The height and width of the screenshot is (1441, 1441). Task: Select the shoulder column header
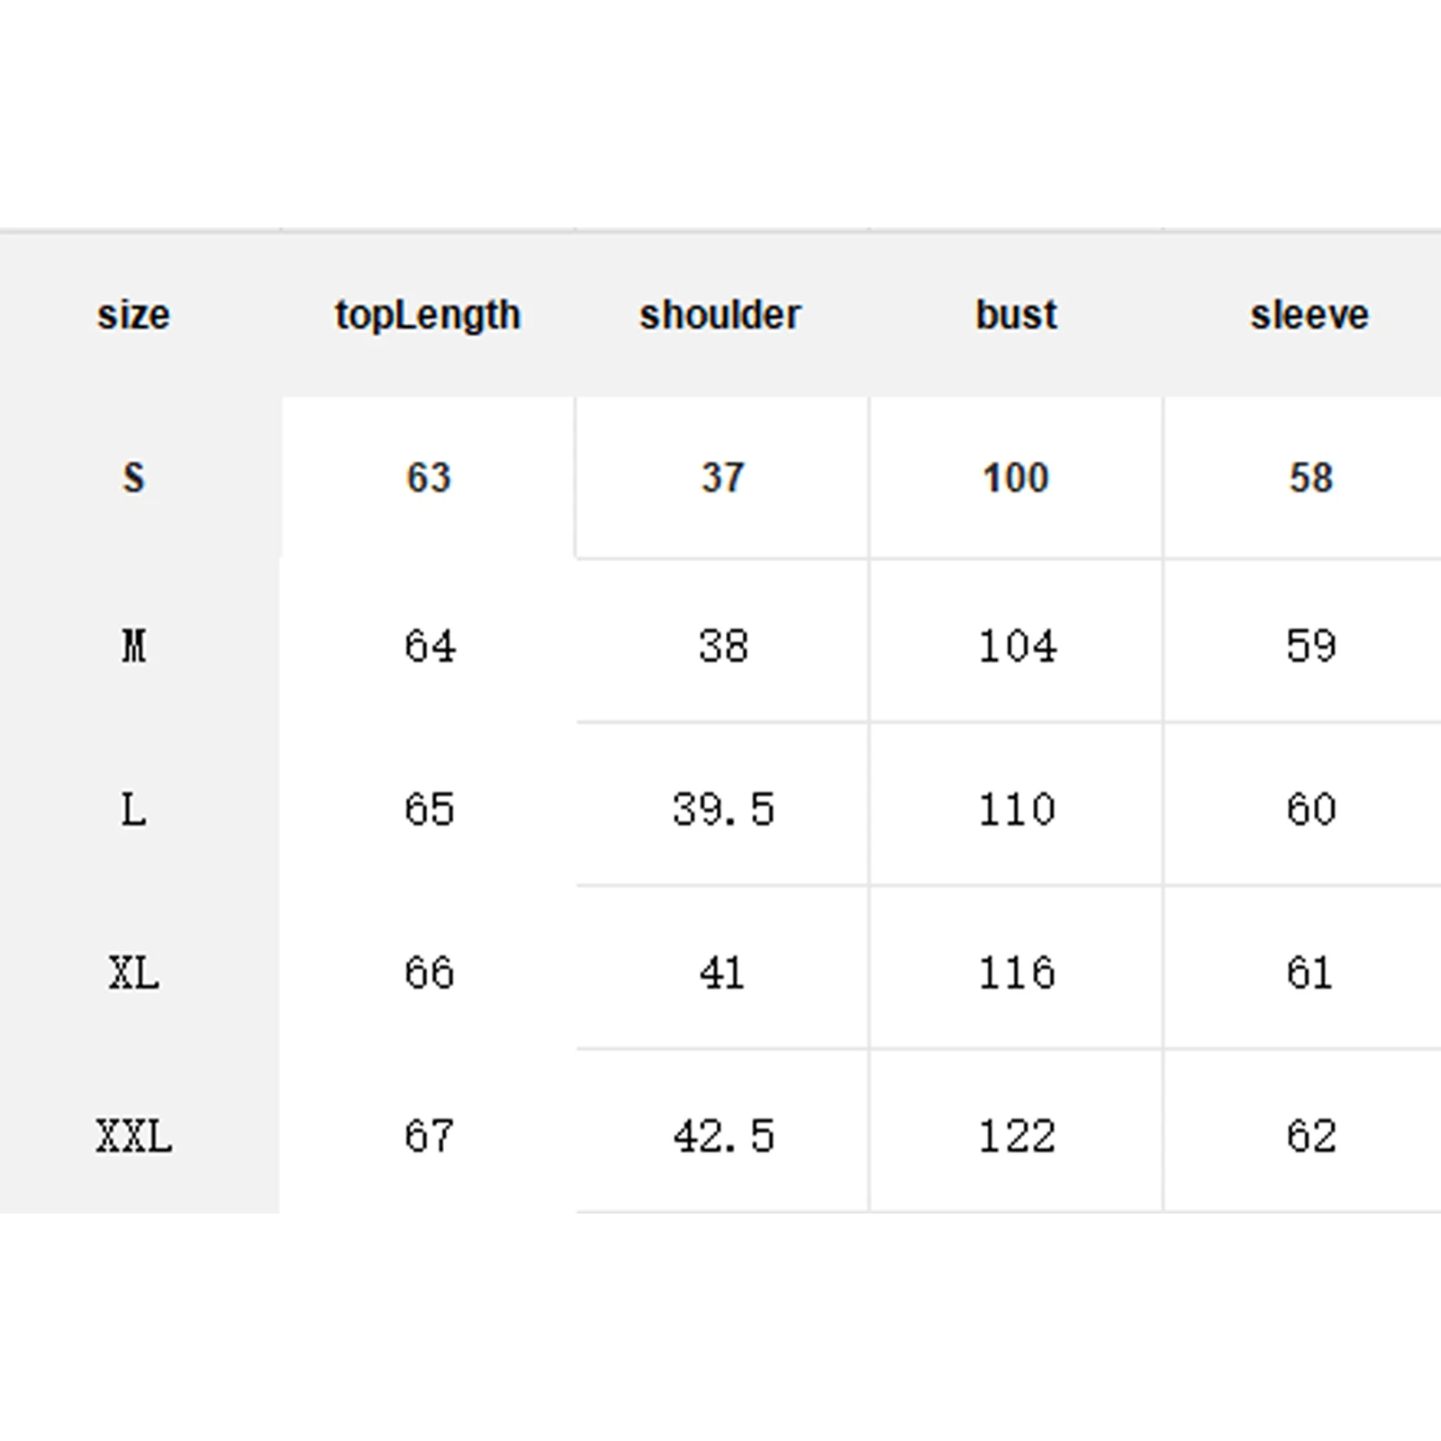(x=720, y=315)
